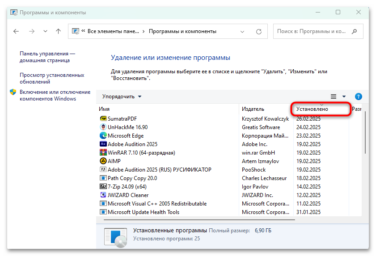The width and height of the screenshot is (376, 256).
Task: Select Adobe Audition 2025 (RUS) РУСИФИКАТОР name
Action: coord(160,170)
